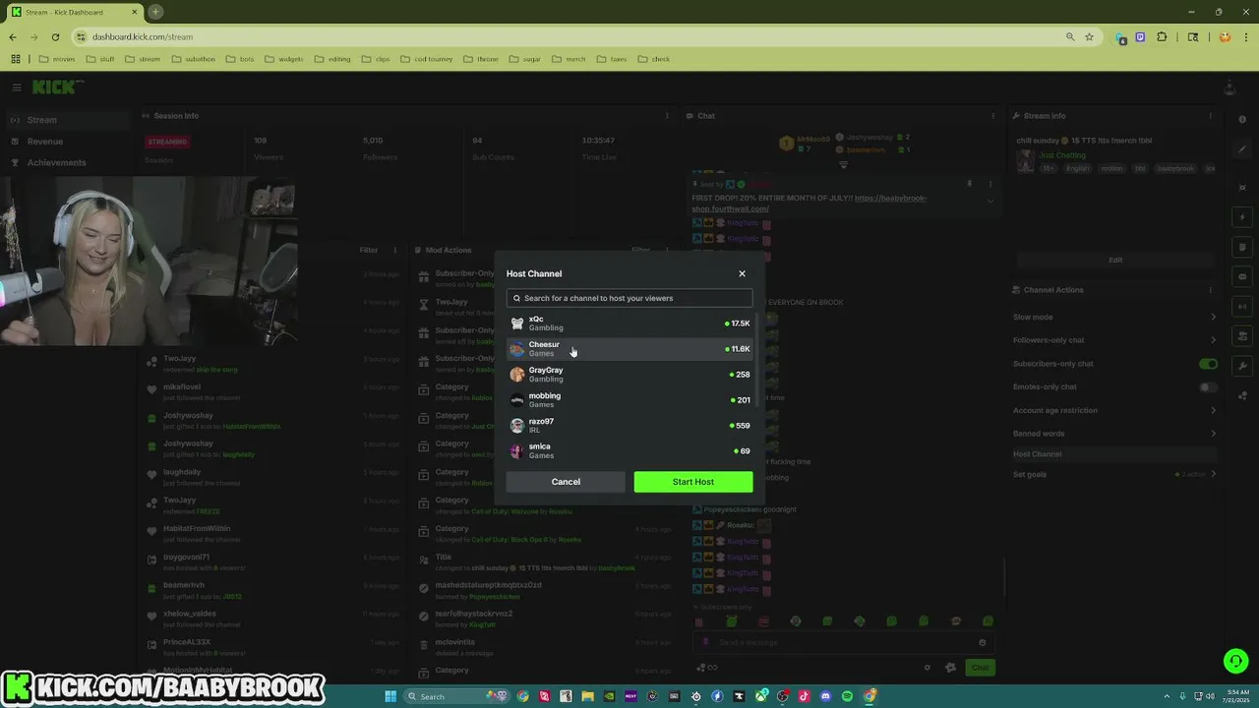Image resolution: width=1259 pixels, height=708 pixels.
Task: Expand the Slow mode setting
Action: 1114,317
